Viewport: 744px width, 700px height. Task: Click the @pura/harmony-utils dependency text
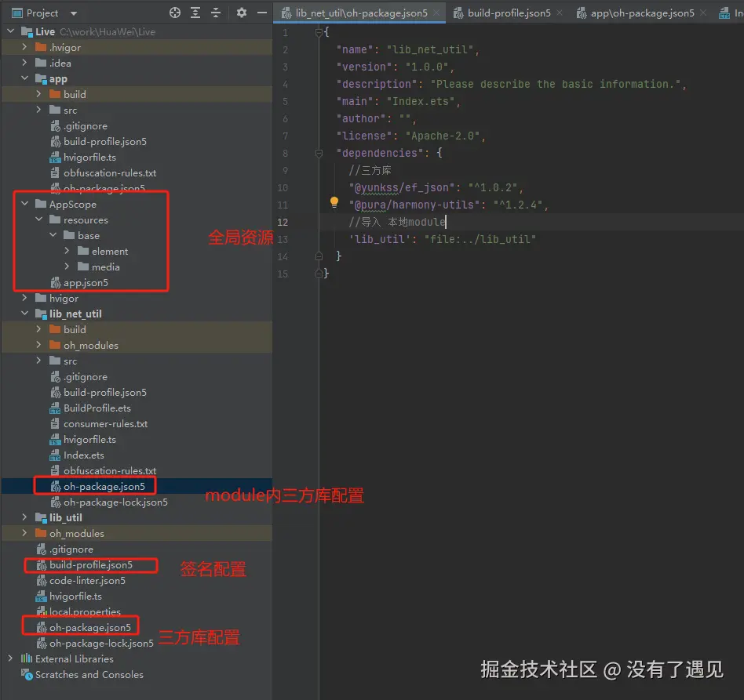pos(414,205)
